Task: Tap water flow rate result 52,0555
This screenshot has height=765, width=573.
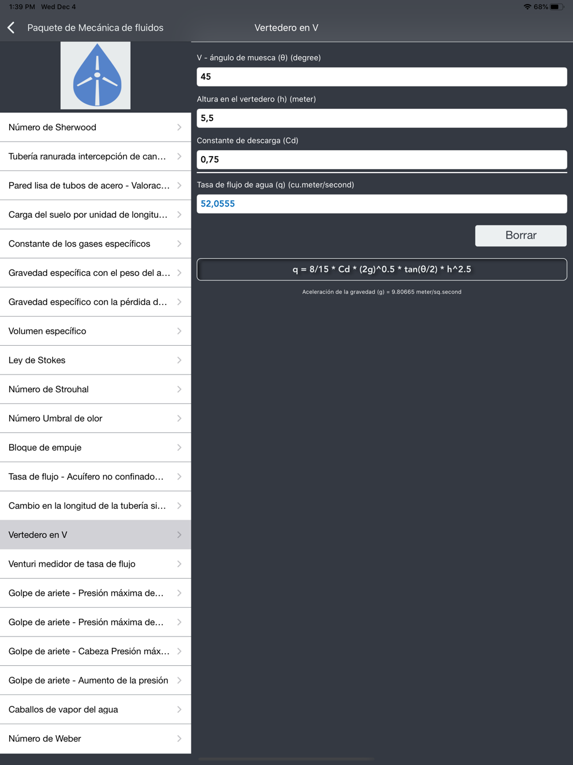Action: pos(382,204)
